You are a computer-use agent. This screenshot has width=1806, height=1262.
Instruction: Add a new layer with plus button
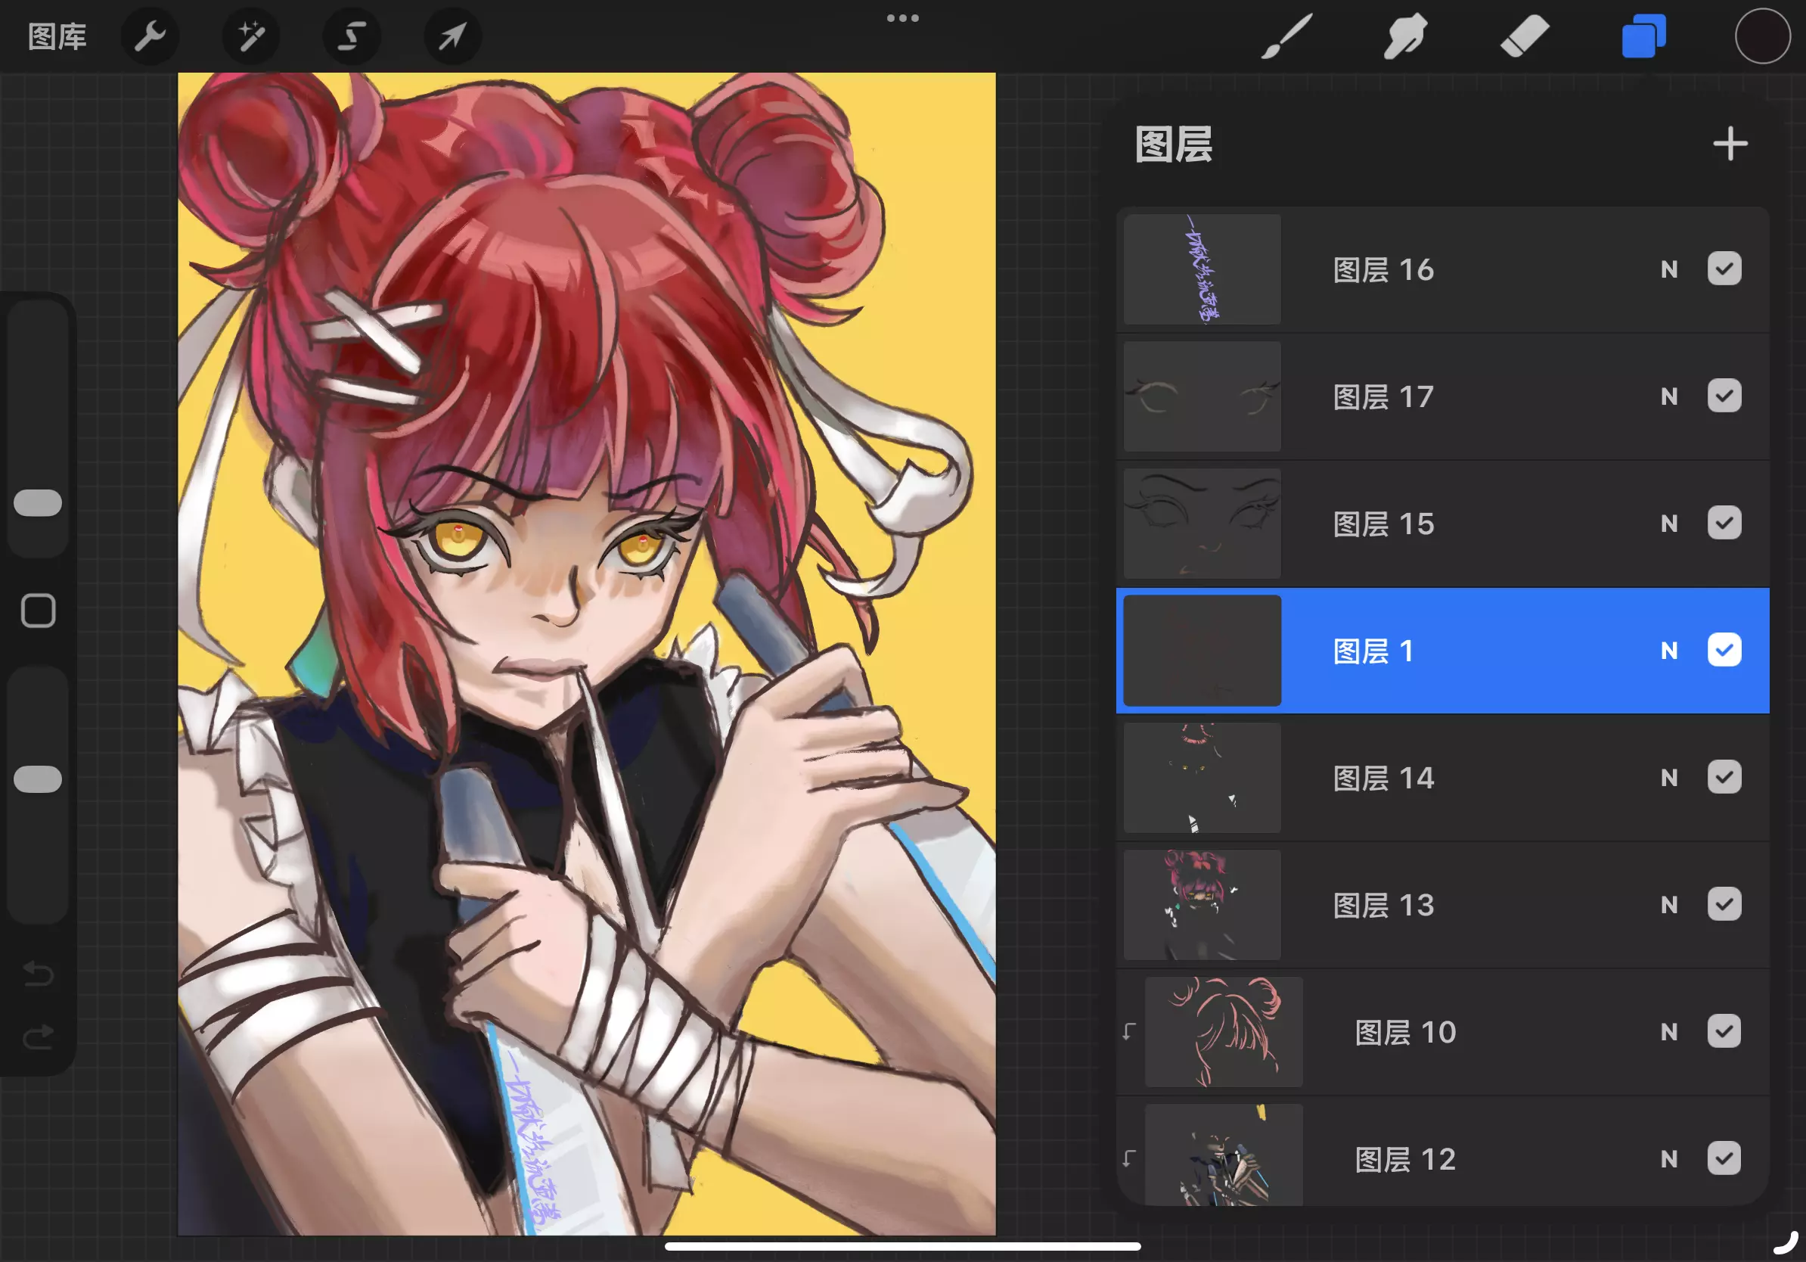[1730, 144]
